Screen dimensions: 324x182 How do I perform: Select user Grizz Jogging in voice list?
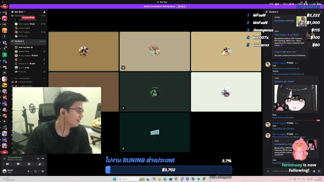point(24,24)
